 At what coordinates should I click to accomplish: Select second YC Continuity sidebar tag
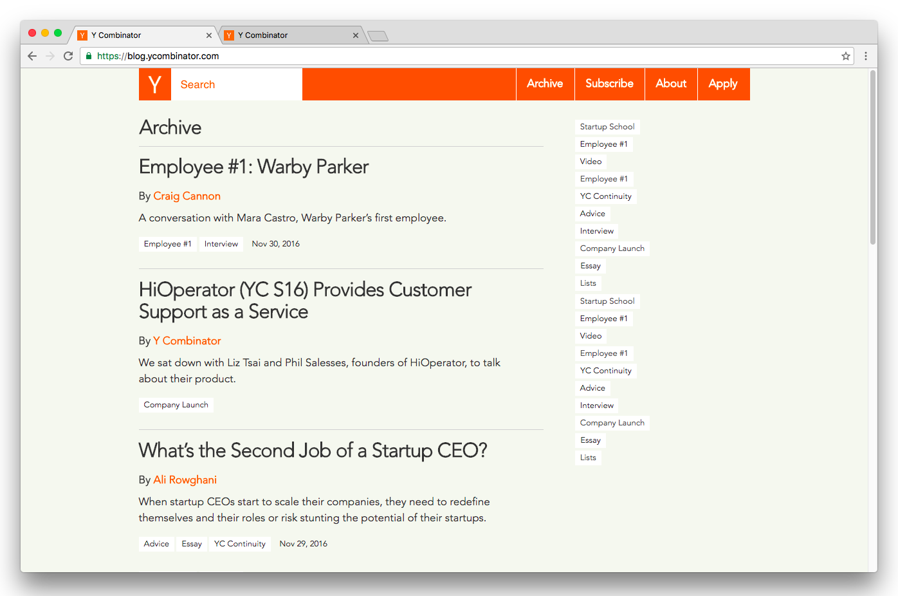(x=606, y=371)
